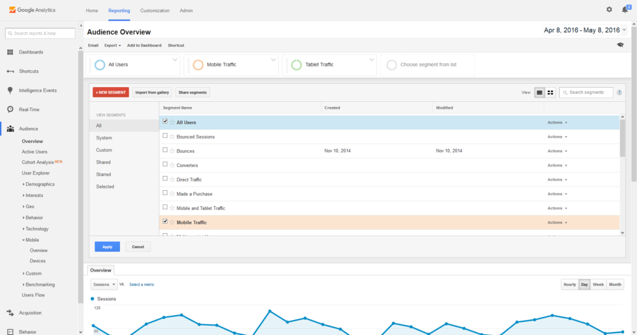The width and height of the screenshot is (637, 335).
Task: Open the notifications bell icon
Action: [x=625, y=9]
